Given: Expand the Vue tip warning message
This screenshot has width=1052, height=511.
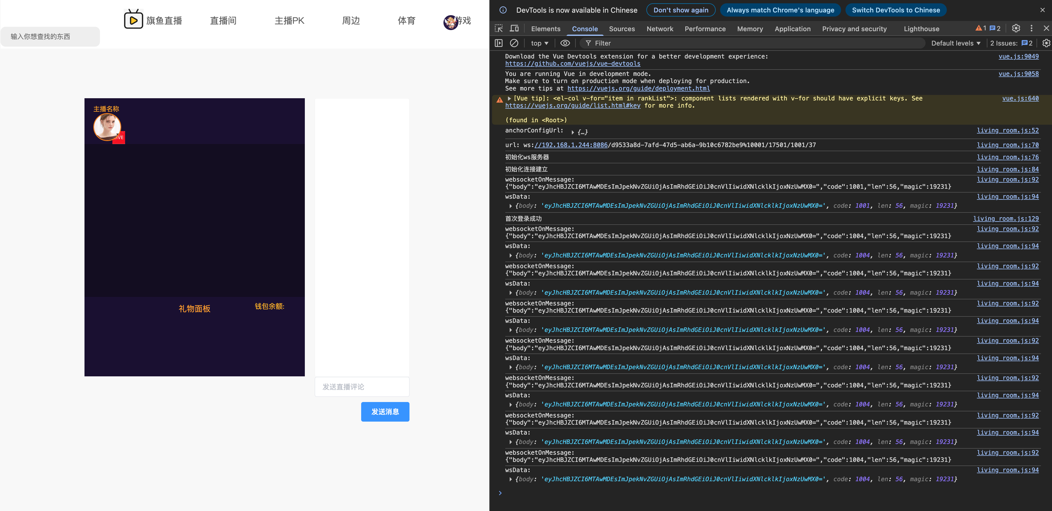Looking at the screenshot, I should [x=509, y=98].
